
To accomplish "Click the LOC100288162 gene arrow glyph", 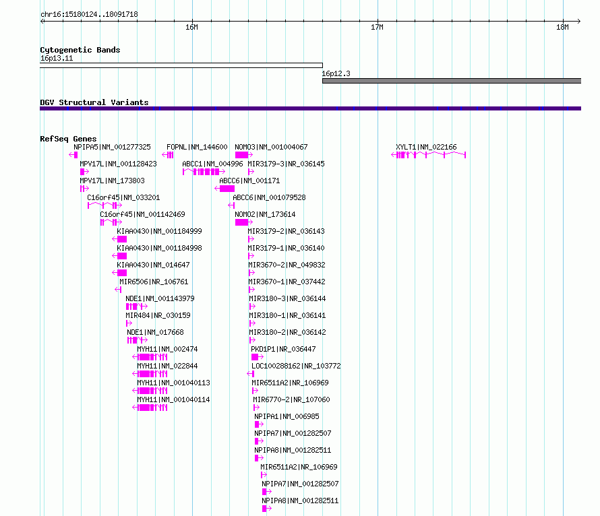I will point(250,373).
